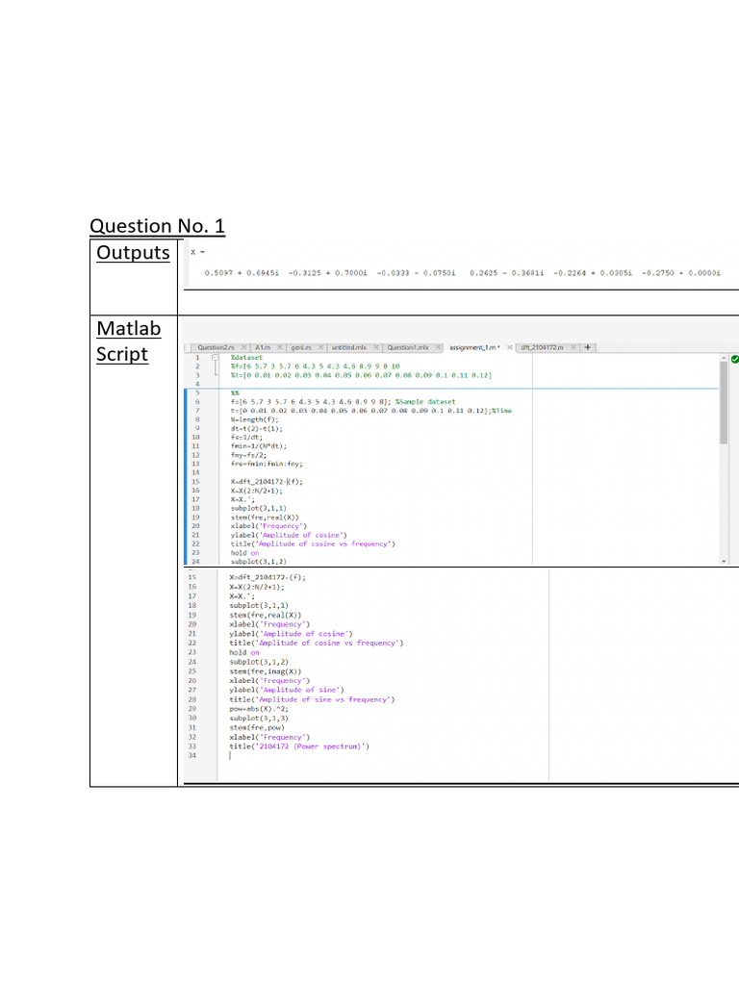739x985 pixels.
Task: Click output value 0.5097 + 0.6945i
Action: (x=242, y=273)
